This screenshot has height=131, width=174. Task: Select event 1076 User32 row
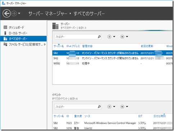pos(113,128)
